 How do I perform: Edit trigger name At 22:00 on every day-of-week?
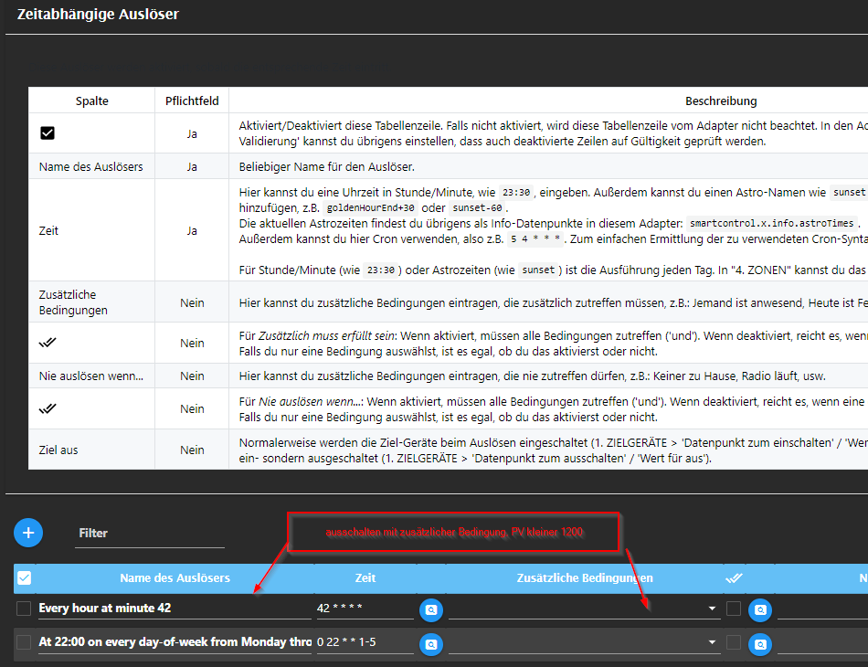(x=175, y=642)
